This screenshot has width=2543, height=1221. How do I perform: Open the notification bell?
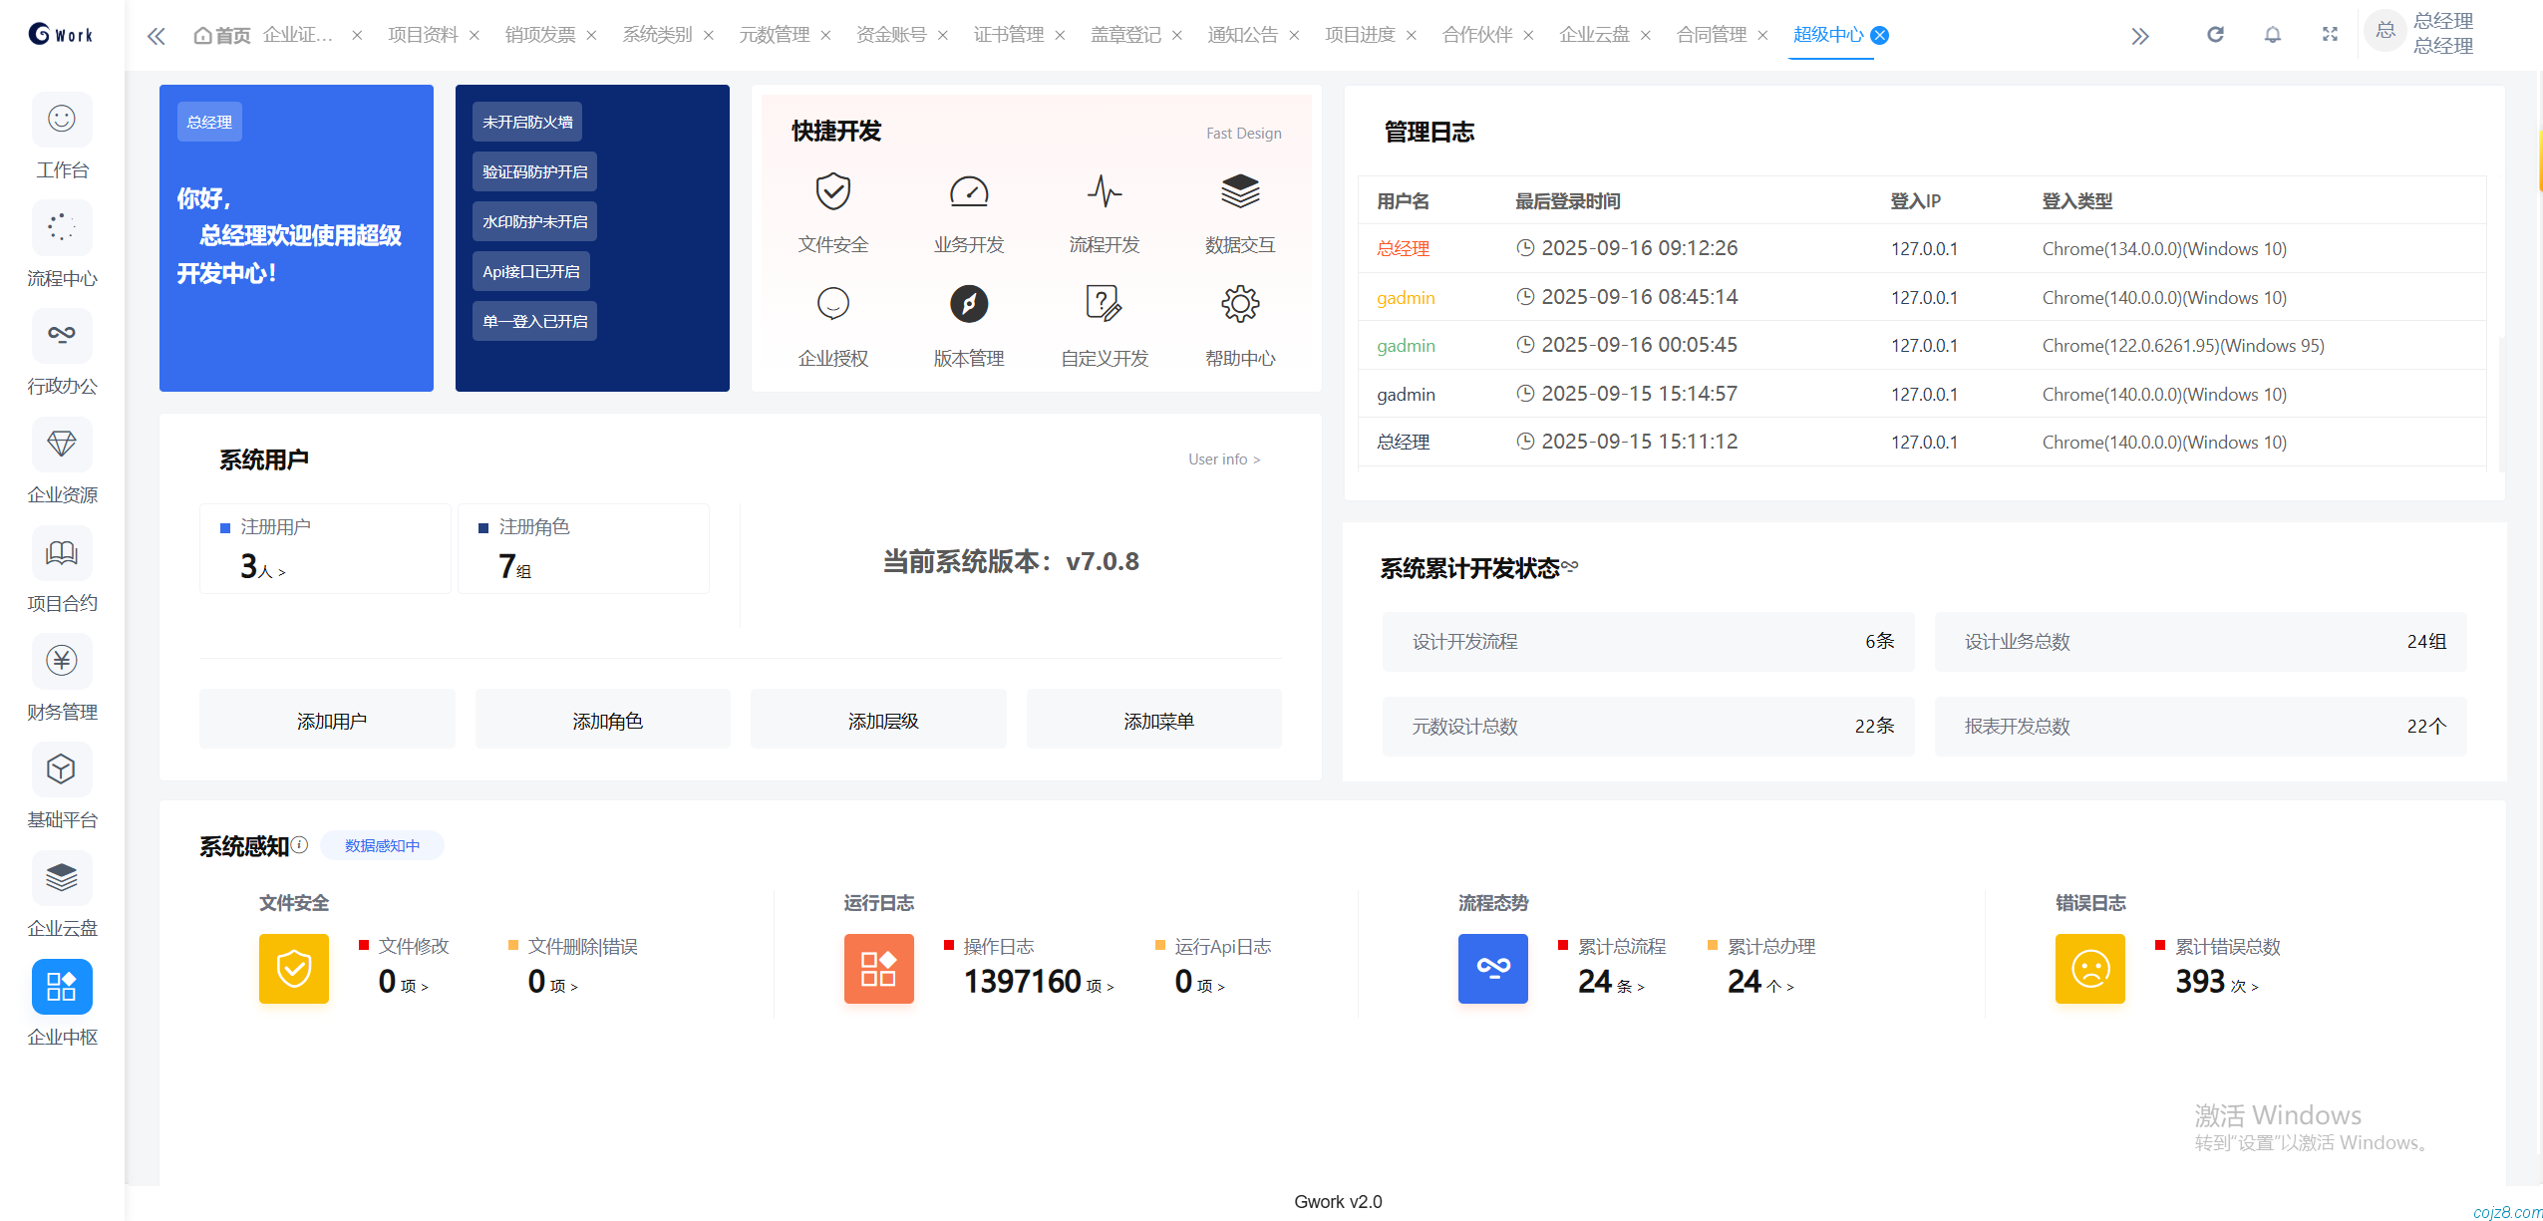(2272, 35)
